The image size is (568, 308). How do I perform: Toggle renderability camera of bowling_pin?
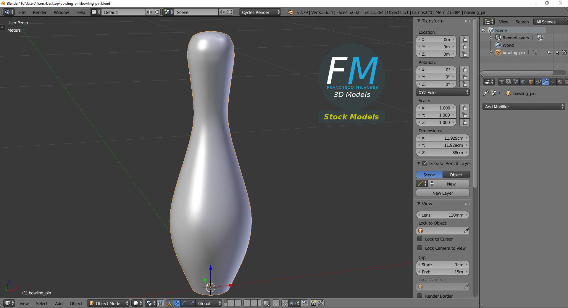[x=564, y=52]
